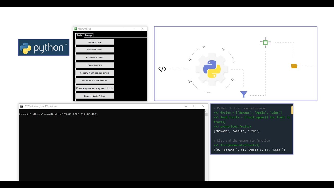Click the list(enumerate(fruits)) code line
The image size is (334, 188).
(237, 145)
